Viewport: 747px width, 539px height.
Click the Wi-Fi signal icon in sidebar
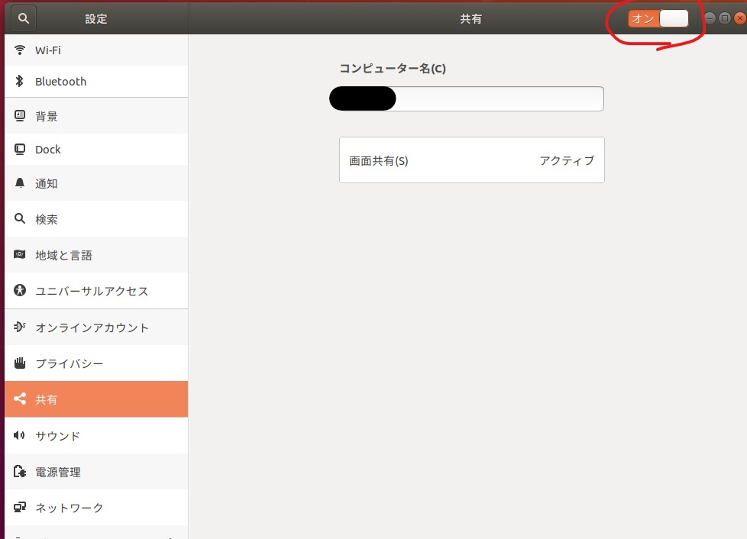click(x=20, y=50)
